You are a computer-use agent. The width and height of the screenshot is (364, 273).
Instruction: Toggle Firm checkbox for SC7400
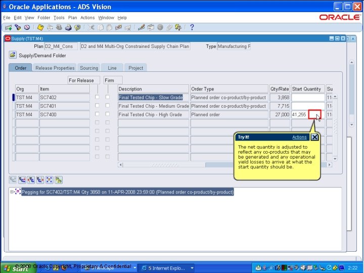click(x=108, y=114)
